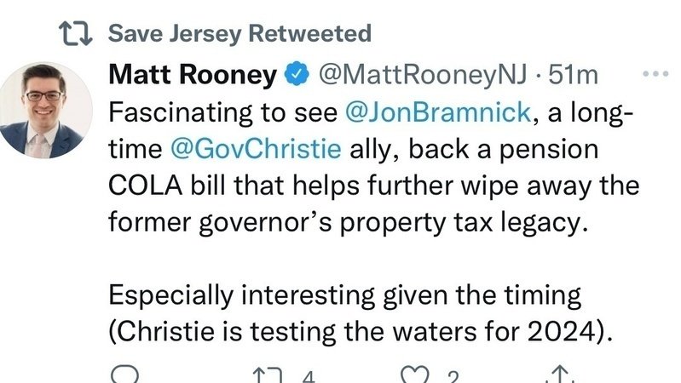Open the @JonBramnick mention
681x383 pixels.
pyautogui.click(x=436, y=112)
